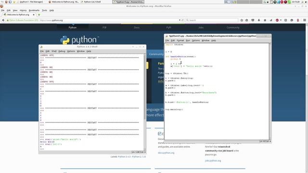Open the Firefox downloads arrow icon
This screenshot has height=173, width=308.
(x=259, y=20)
